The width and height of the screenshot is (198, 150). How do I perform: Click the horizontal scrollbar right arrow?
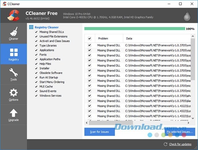pyautogui.click(x=188, y=123)
